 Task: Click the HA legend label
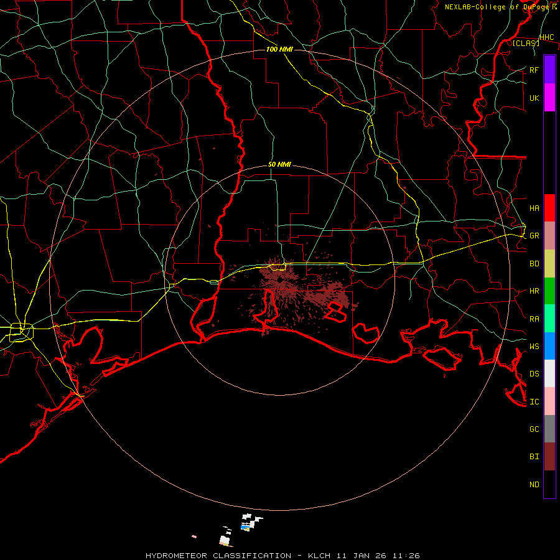tap(534, 208)
